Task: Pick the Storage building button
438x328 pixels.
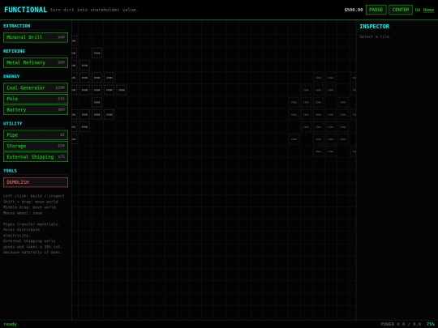Action: pyautogui.click(x=36, y=146)
